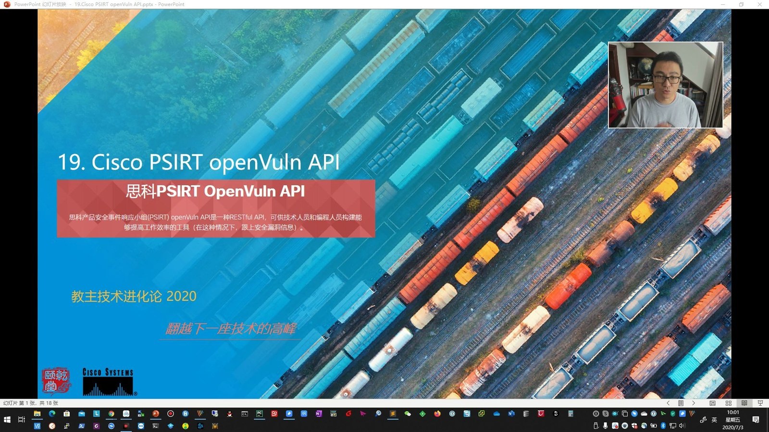Go to the previous slide arrow
Viewport: 769px width, 432px height.
668,403
